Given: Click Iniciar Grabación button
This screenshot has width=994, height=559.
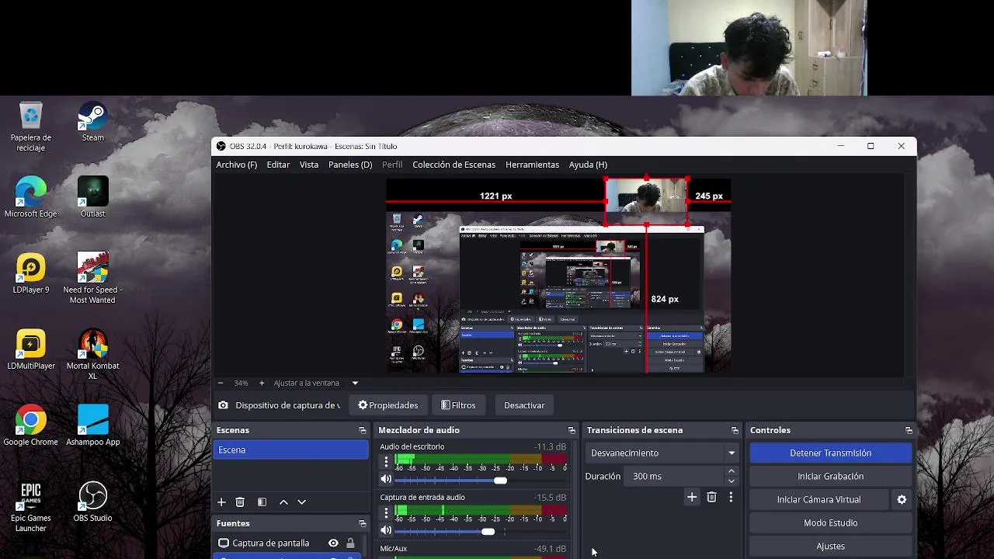Looking at the screenshot, I should tap(830, 476).
